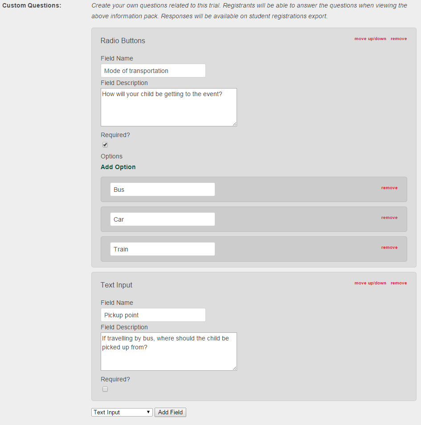Image resolution: width=421 pixels, height=425 pixels.
Task: Click the 'Mode of transportation' field name input
Action: point(153,71)
